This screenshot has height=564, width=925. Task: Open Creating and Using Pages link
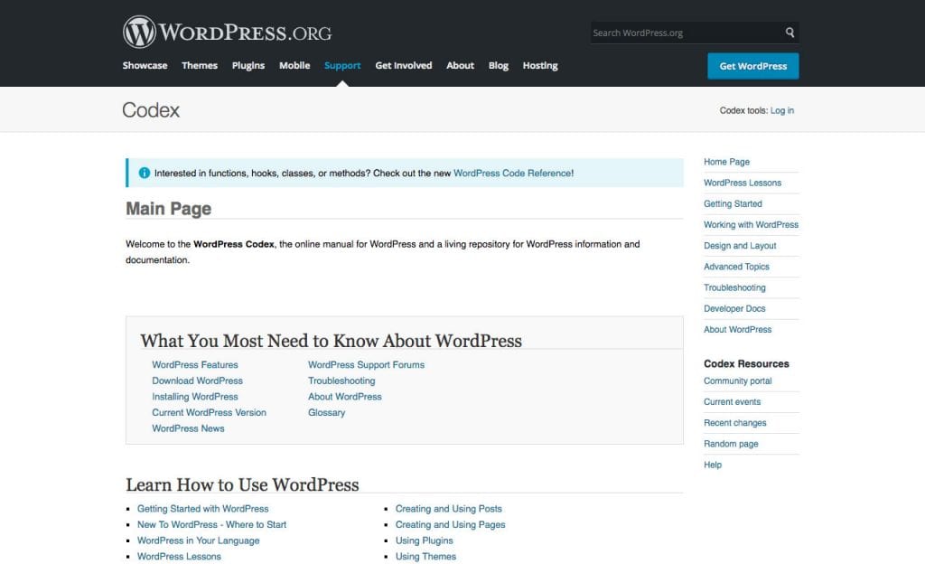click(450, 524)
